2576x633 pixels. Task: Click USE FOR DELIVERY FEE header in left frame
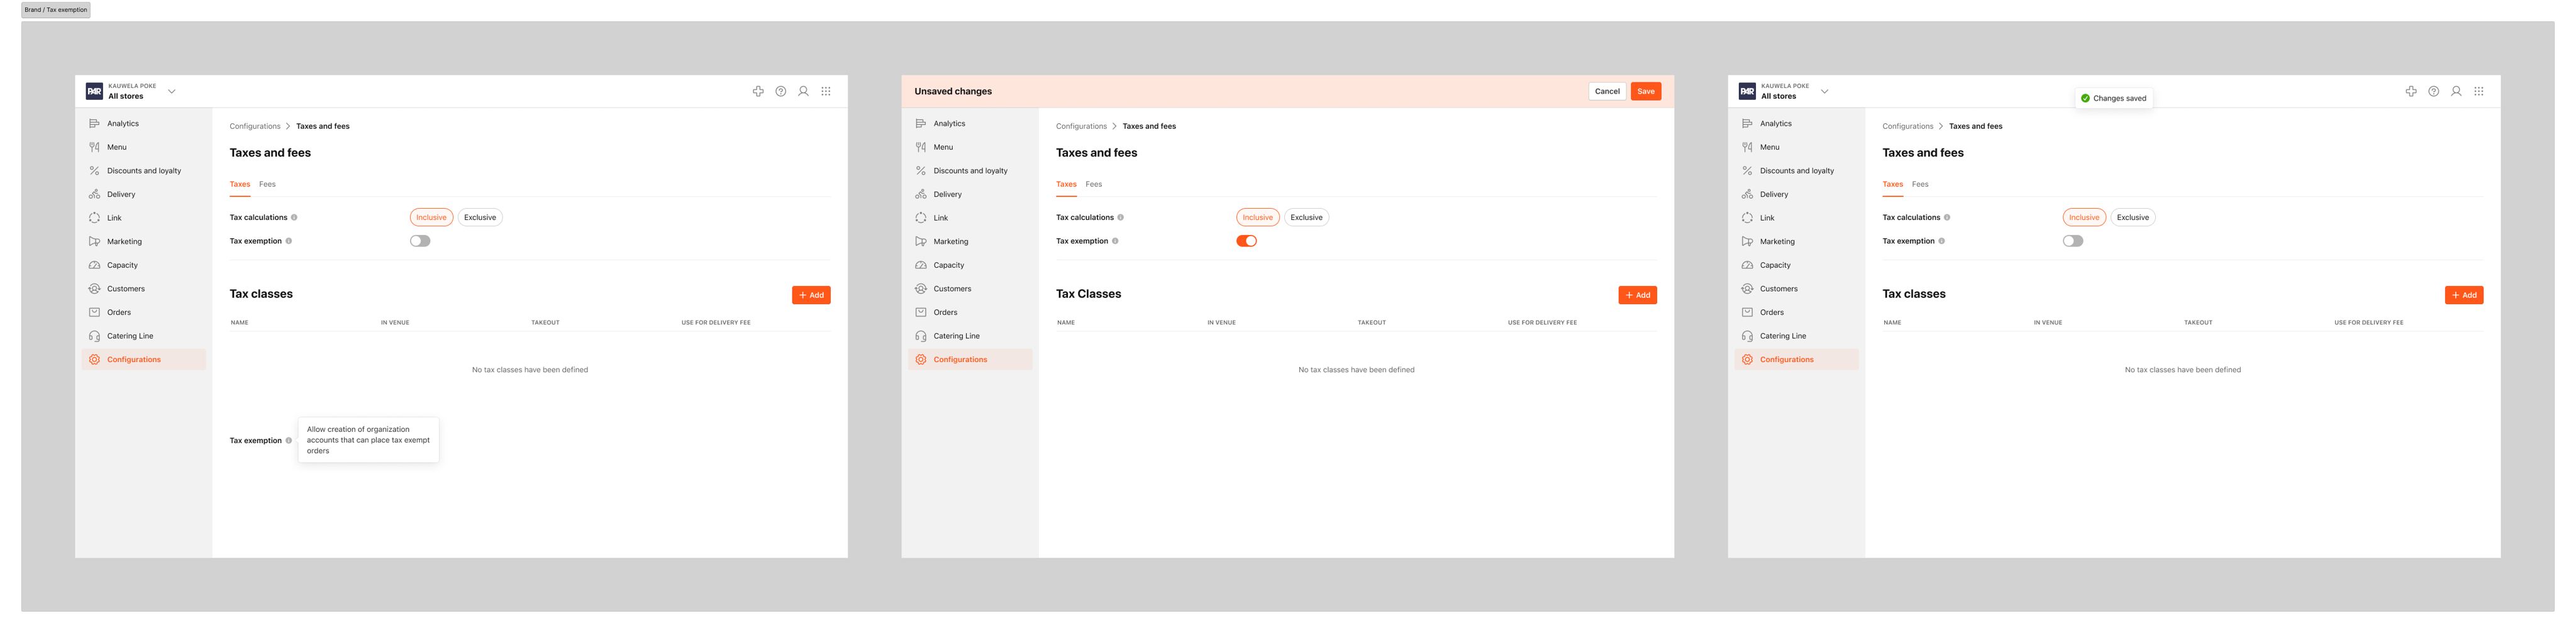click(716, 323)
